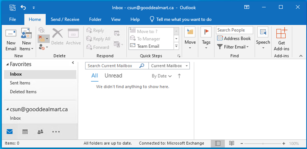Click the Send/Receive All Folders quick access icon
Image resolution: width=307 pixels, height=149 pixels.
12,8
